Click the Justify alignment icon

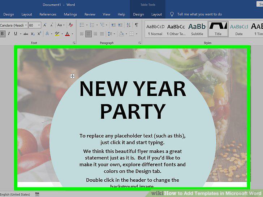click(102, 34)
